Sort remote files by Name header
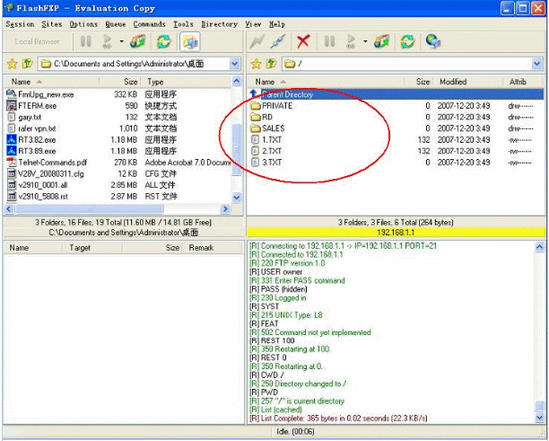 pos(327,82)
